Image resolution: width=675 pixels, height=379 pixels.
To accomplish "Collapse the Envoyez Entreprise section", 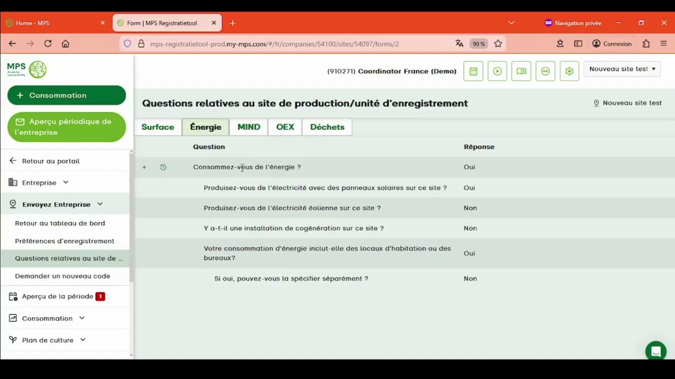I will [x=100, y=204].
